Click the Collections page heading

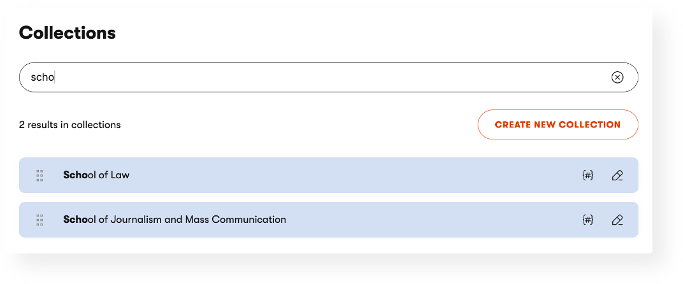coord(68,33)
